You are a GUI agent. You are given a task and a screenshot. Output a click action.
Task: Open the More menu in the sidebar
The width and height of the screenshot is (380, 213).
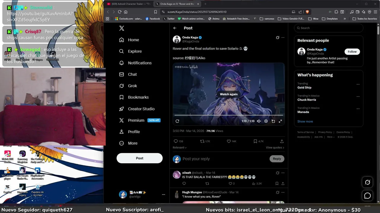coord(128,143)
